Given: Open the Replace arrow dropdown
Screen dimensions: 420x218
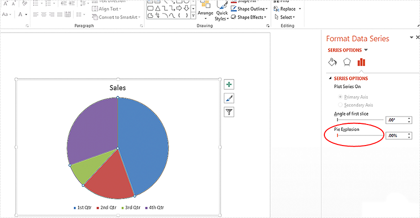Looking at the screenshot, I should 300,9.
